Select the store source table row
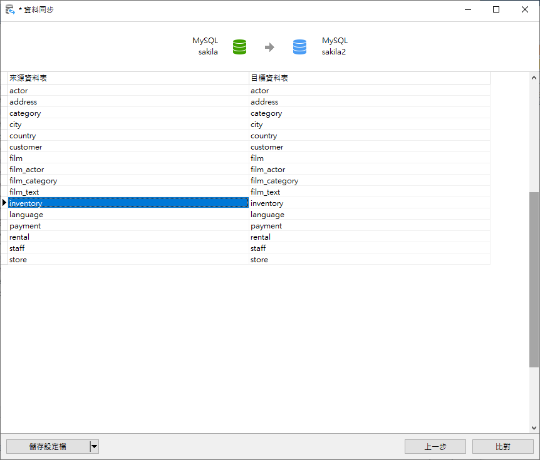540x460 pixels. (x=128, y=260)
